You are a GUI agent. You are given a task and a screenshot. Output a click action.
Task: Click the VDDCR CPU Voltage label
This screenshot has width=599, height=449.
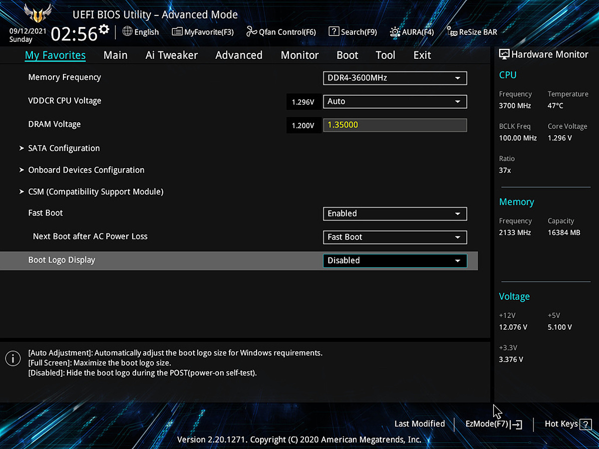[x=64, y=100]
